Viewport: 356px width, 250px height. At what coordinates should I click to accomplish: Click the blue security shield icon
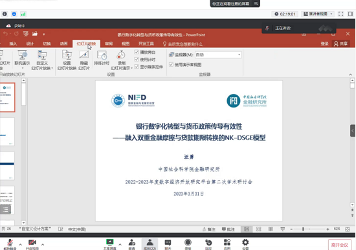(x=14, y=14)
